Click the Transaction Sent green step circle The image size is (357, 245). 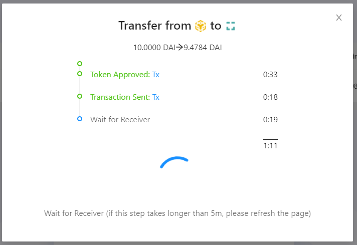coord(80,96)
